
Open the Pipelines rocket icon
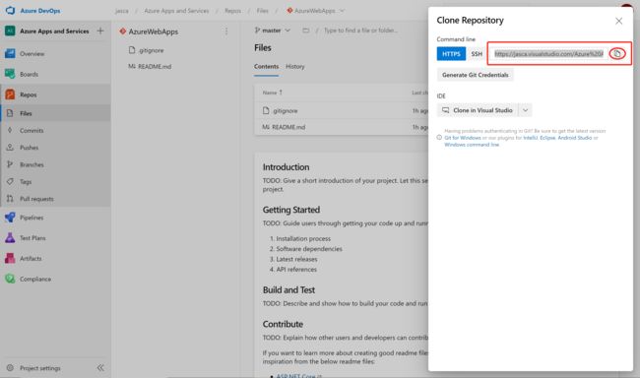click(10, 218)
